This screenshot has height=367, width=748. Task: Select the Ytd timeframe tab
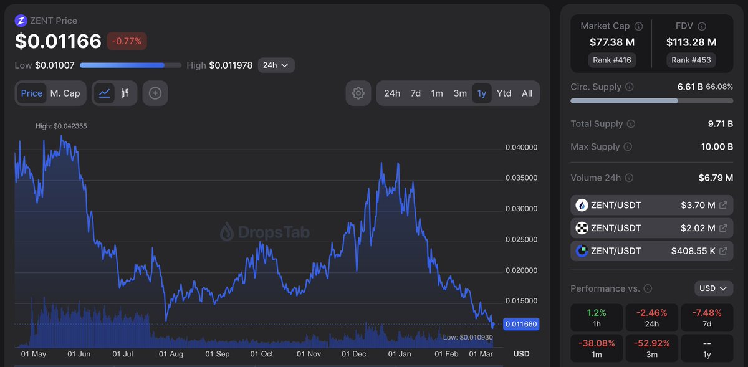(x=504, y=93)
